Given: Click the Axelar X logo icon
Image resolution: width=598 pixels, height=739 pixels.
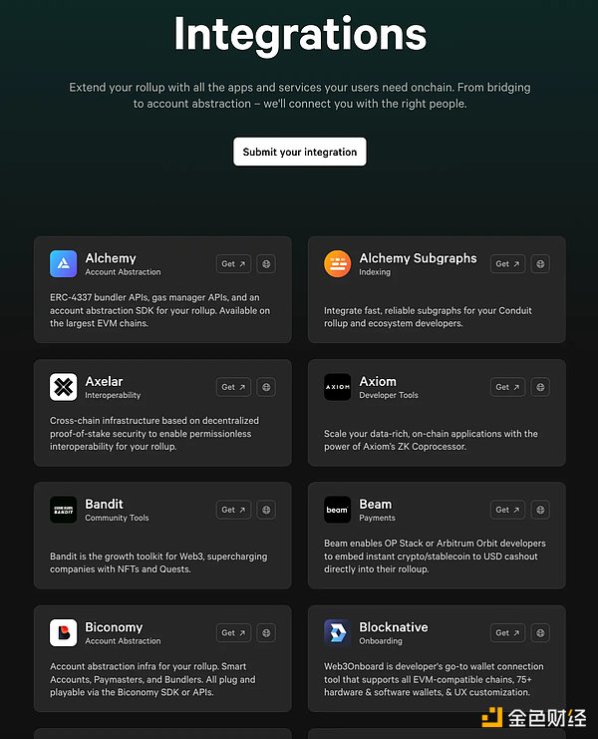Looking at the screenshot, I should coord(63,387).
